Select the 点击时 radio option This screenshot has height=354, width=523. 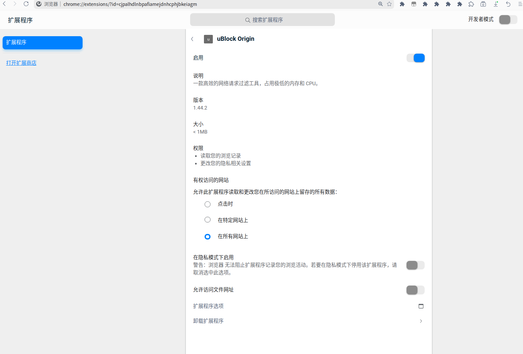pos(208,204)
